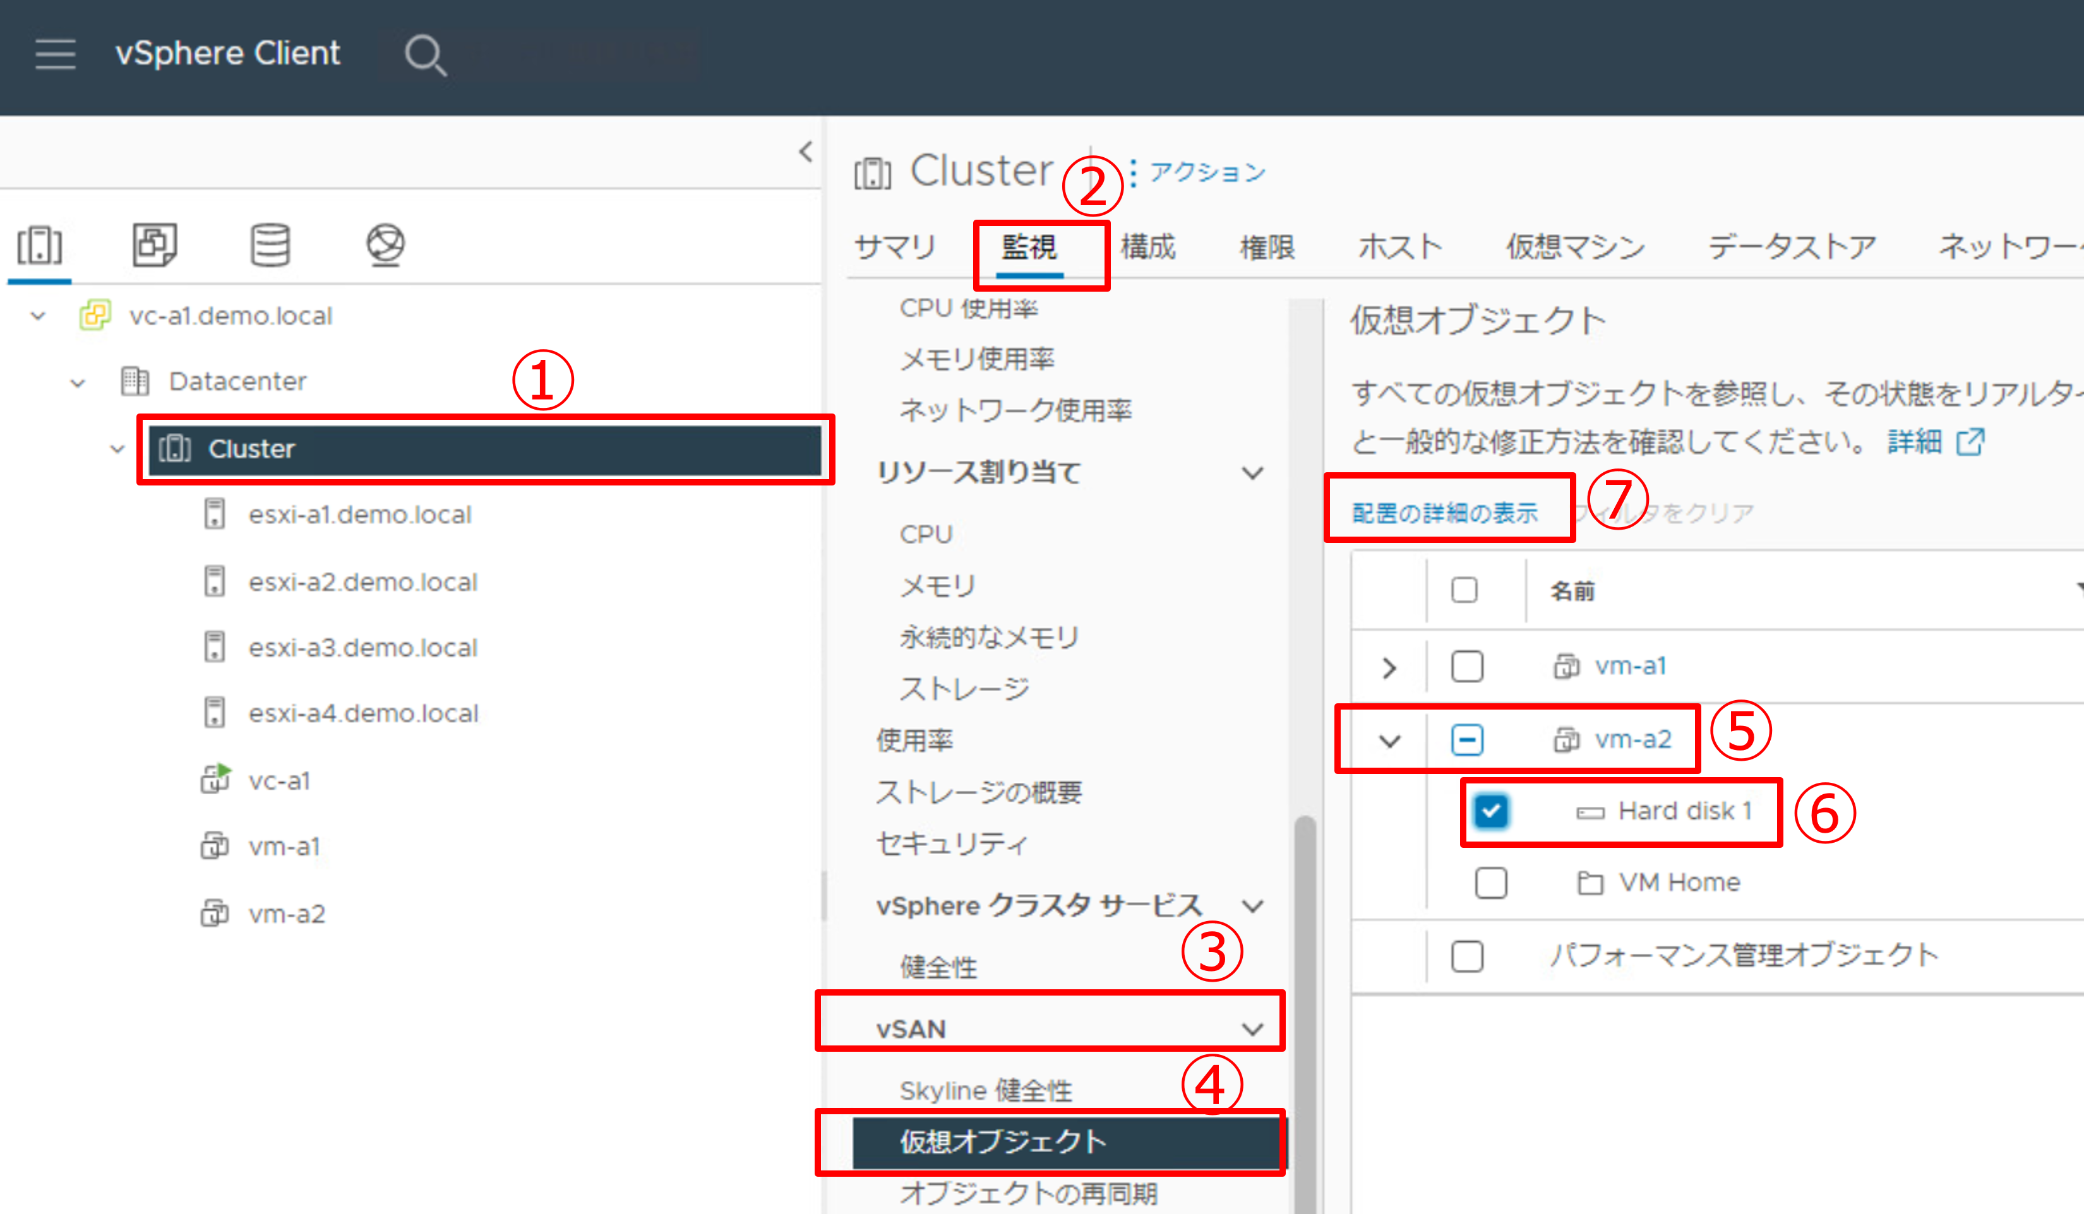Select esxi-a3.demo.local in the tree

pyautogui.click(x=363, y=648)
